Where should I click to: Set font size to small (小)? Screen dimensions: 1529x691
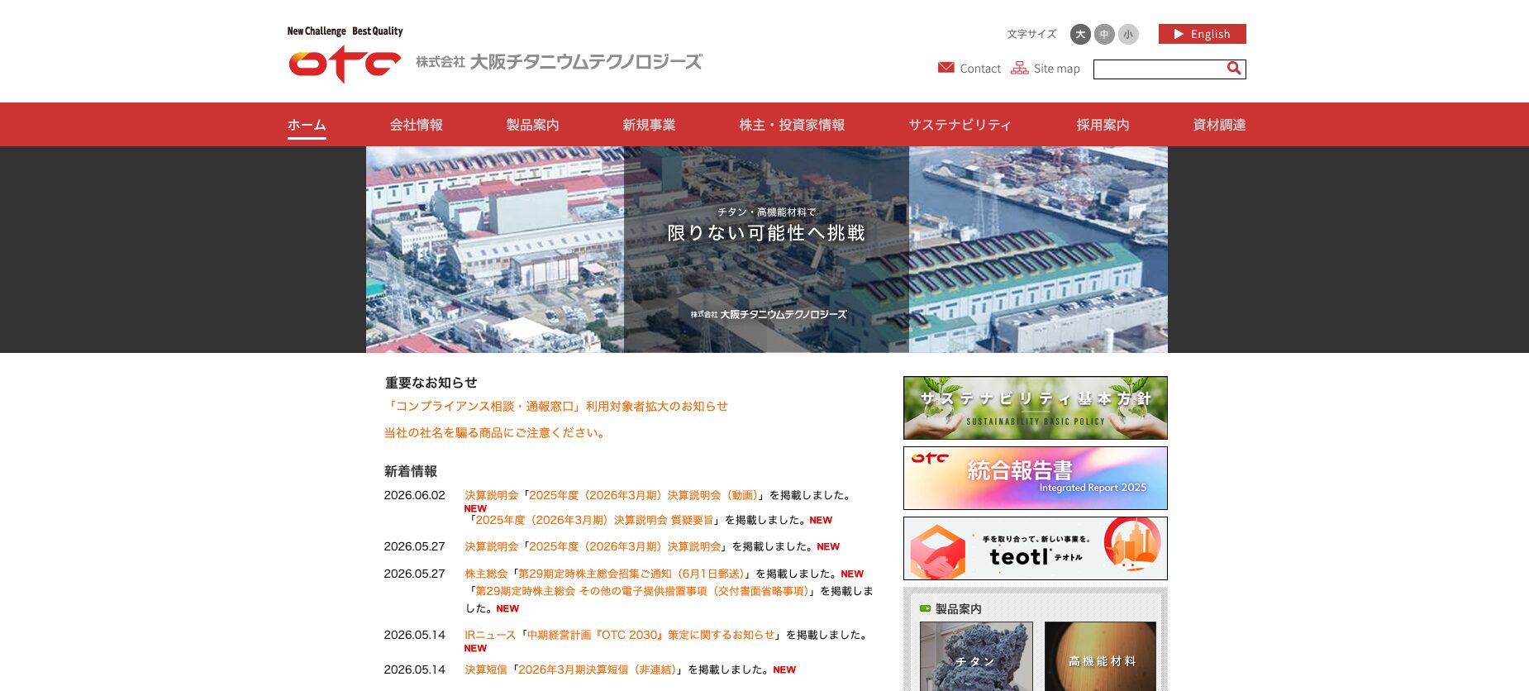click(1128, 34)
